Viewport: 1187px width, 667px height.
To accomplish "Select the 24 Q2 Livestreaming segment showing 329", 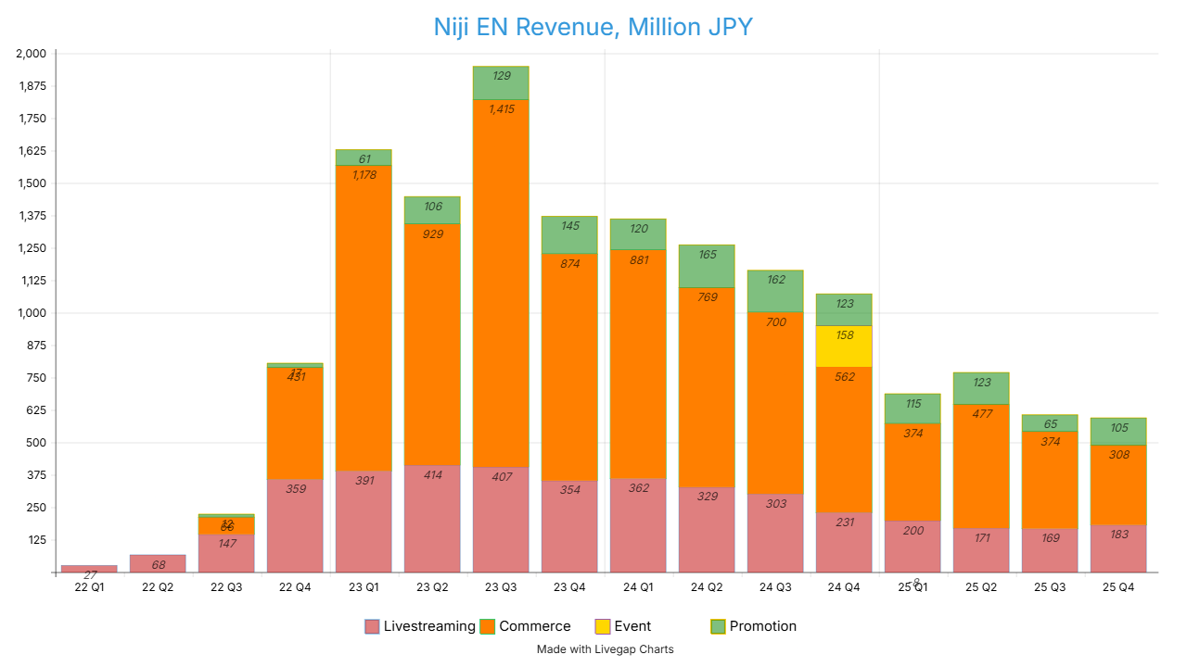I will 707,530.
